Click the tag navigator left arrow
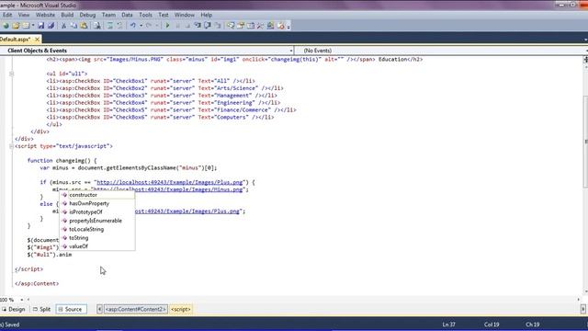588x331 pixels. tap(99, 309)
